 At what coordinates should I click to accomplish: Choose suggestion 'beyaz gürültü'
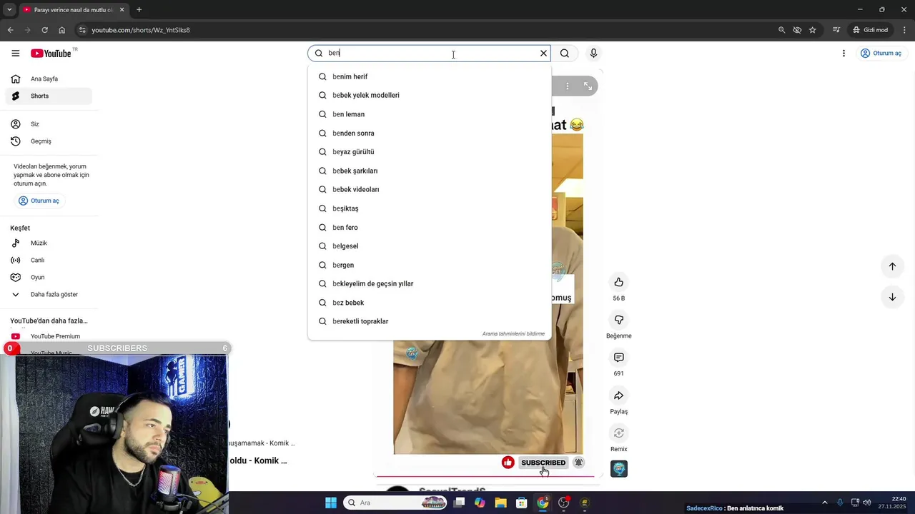(x=430, y=152)
